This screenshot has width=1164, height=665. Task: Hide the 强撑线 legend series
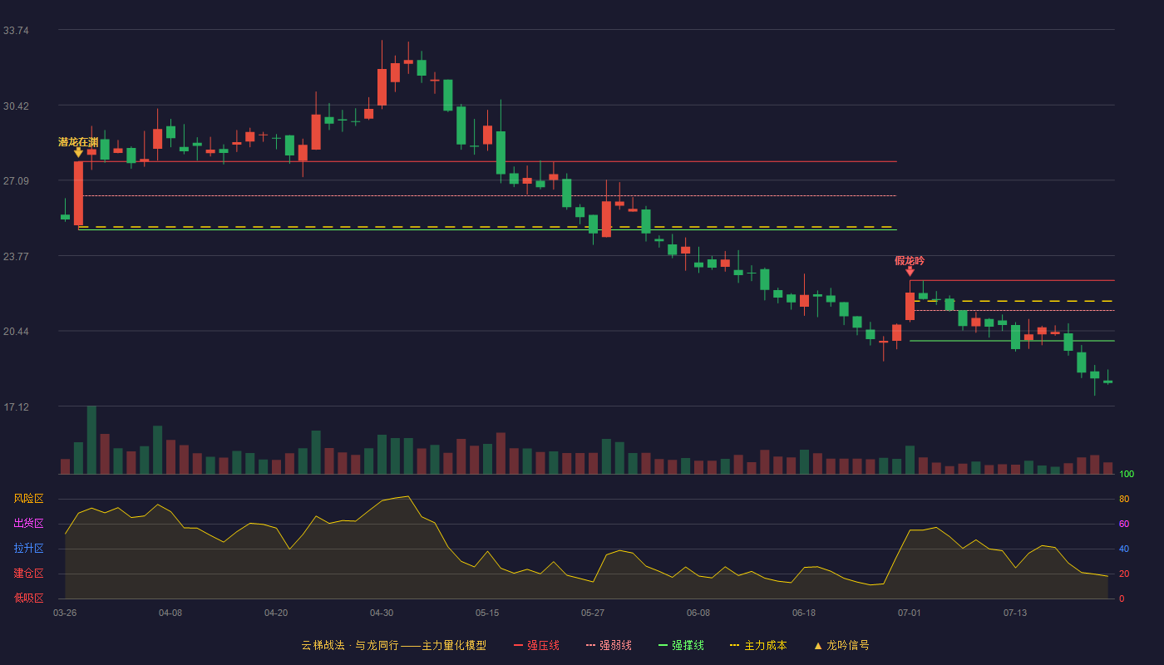tap(681, 645)
